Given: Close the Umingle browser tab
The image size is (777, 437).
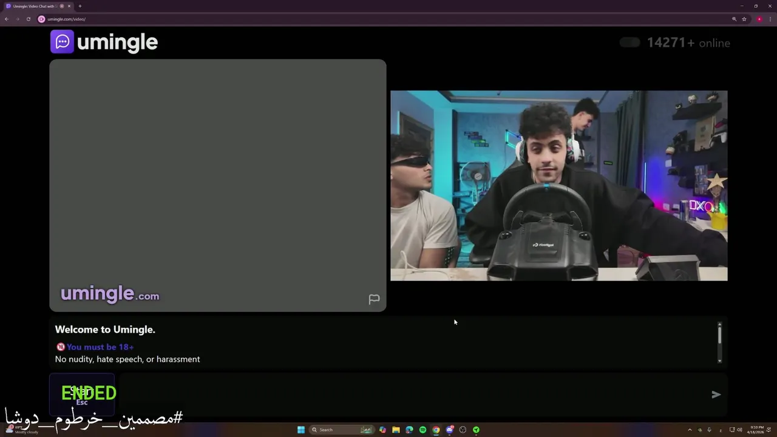Looking at the screenshot, I should 69,6.
